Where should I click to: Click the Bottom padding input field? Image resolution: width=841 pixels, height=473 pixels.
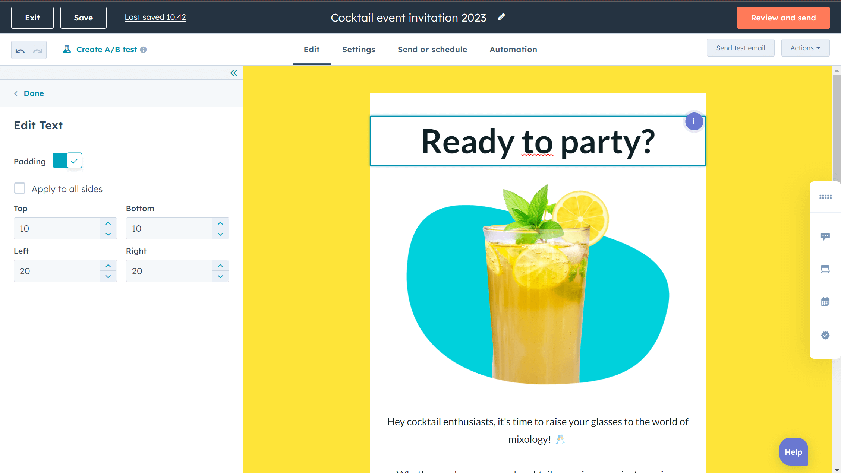point(169,228)
